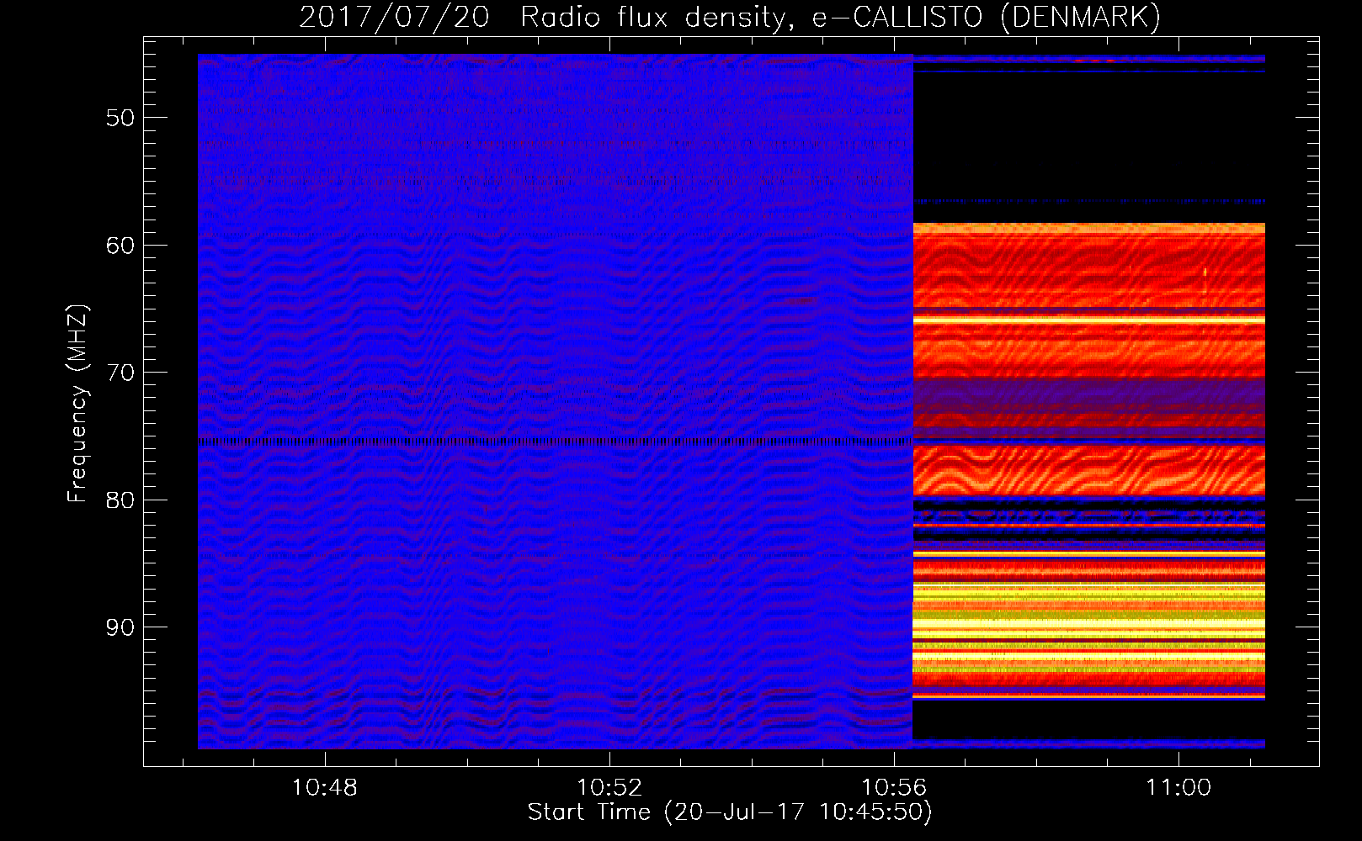Click the 90 frequency tick label
The height and width of the screenshot is (841, 1362).
(x=120, y=627)
